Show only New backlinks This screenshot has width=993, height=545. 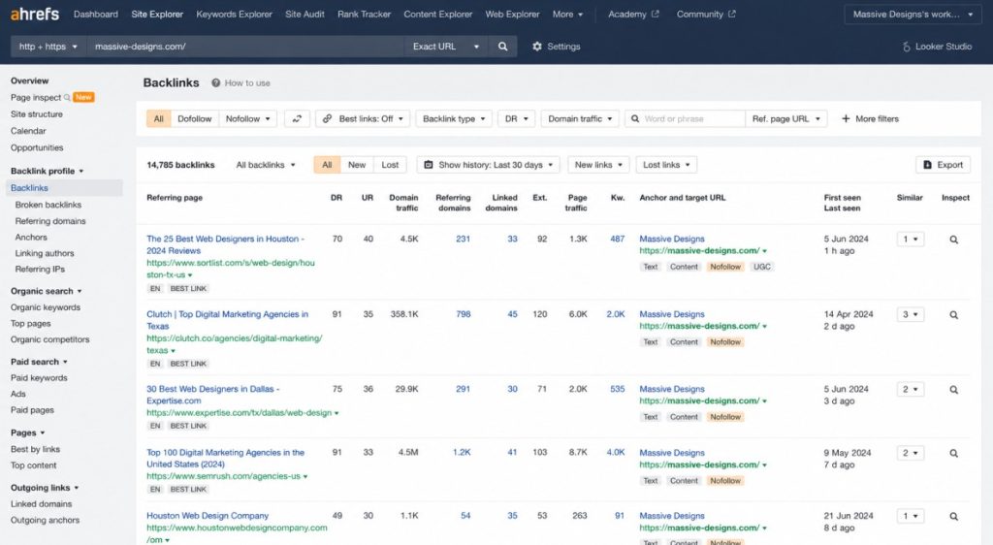point(357,165)
